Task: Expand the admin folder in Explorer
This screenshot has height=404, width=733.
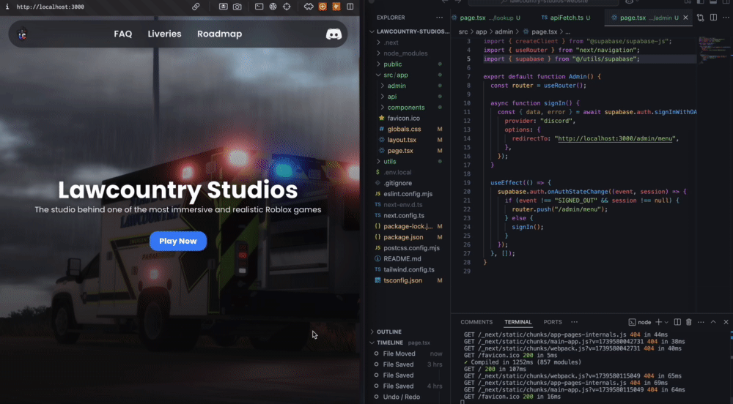Action: tap(383, 86)
